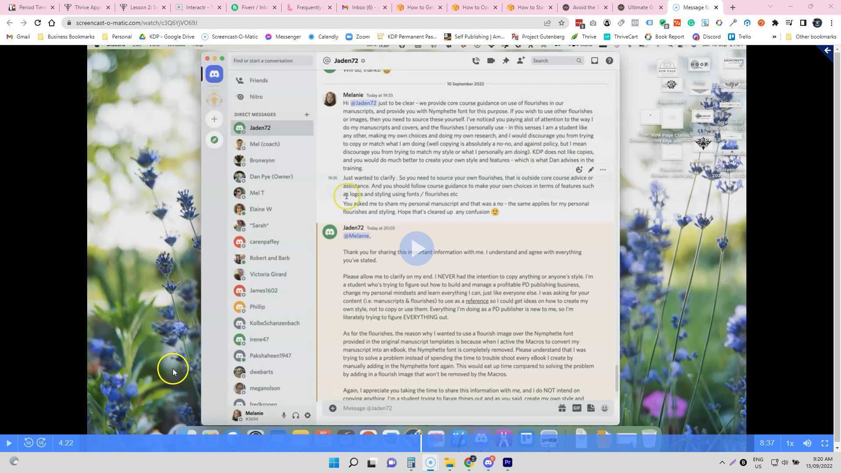Open the Trello bookmark
The height and width of the screenshot is (473, 841).
coord(739,37)
